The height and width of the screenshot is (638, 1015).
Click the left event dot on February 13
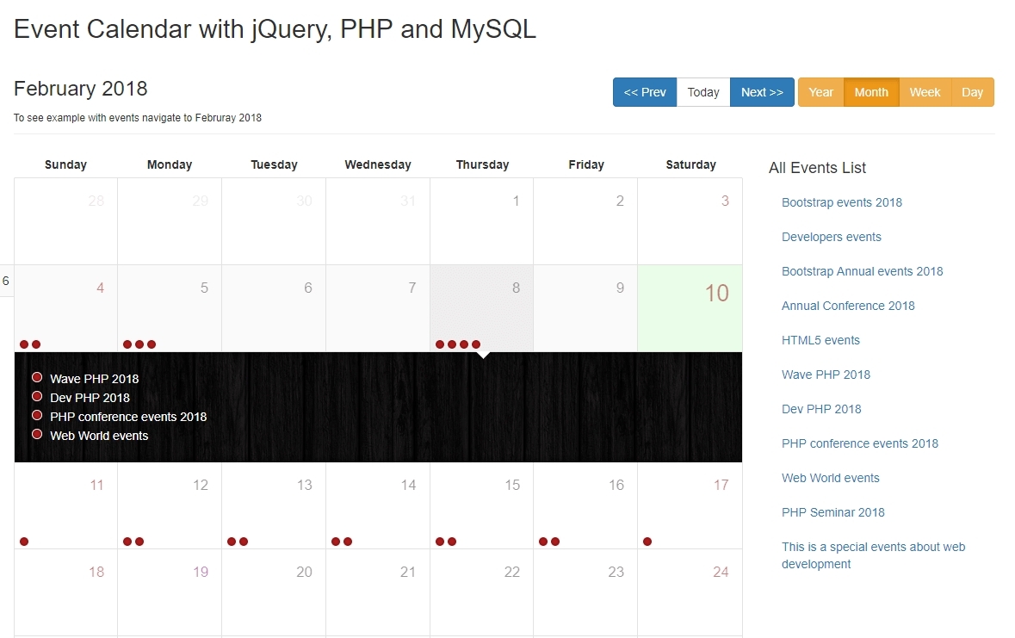point(232,542)
